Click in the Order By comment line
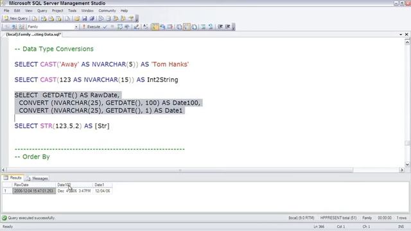 [32, 157]
